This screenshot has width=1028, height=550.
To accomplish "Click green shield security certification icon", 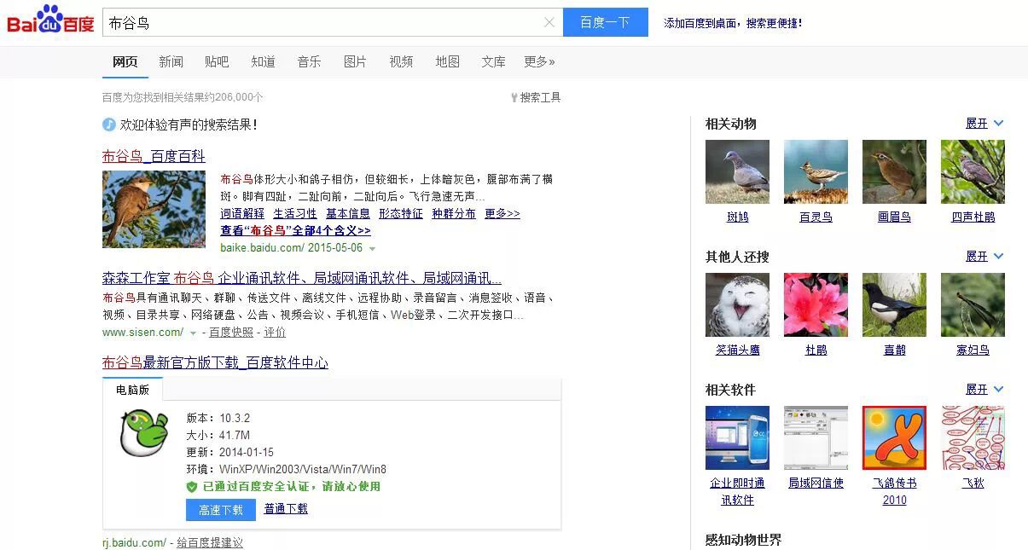I will coord(192,487).
